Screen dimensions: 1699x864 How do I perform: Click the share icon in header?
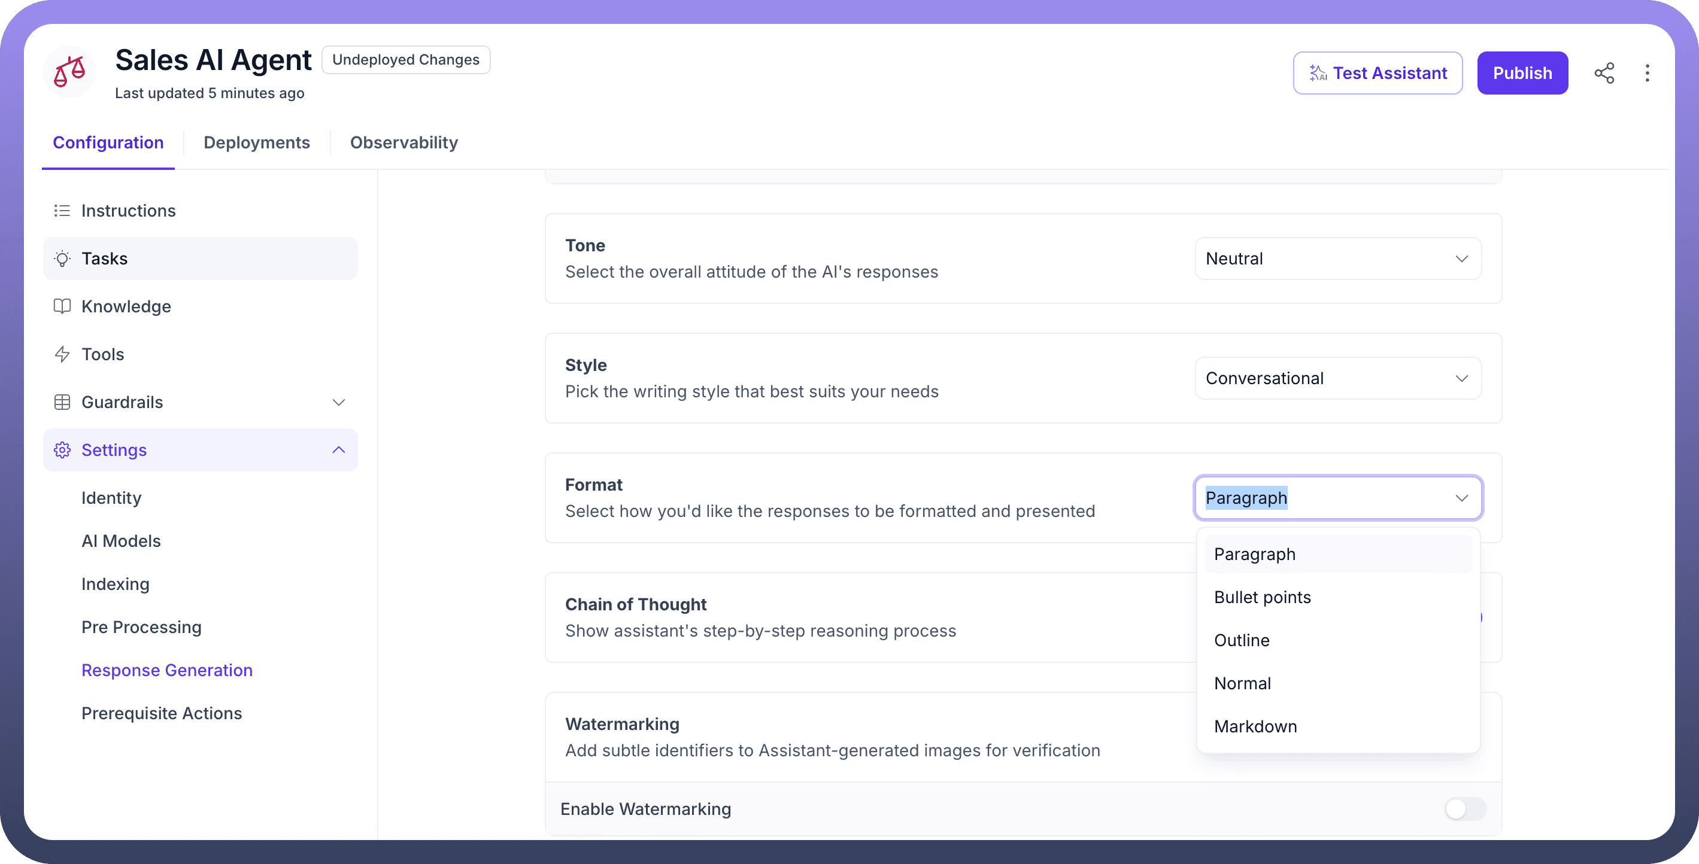point(1604,73)
